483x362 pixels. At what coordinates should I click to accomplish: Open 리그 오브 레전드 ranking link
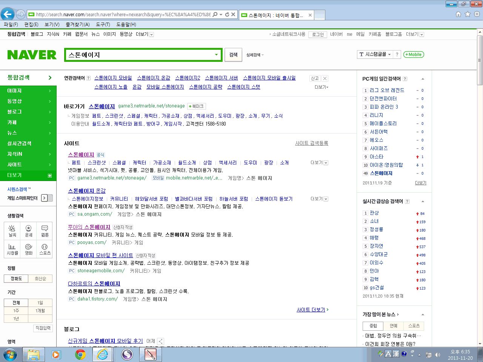click(387, 90)
